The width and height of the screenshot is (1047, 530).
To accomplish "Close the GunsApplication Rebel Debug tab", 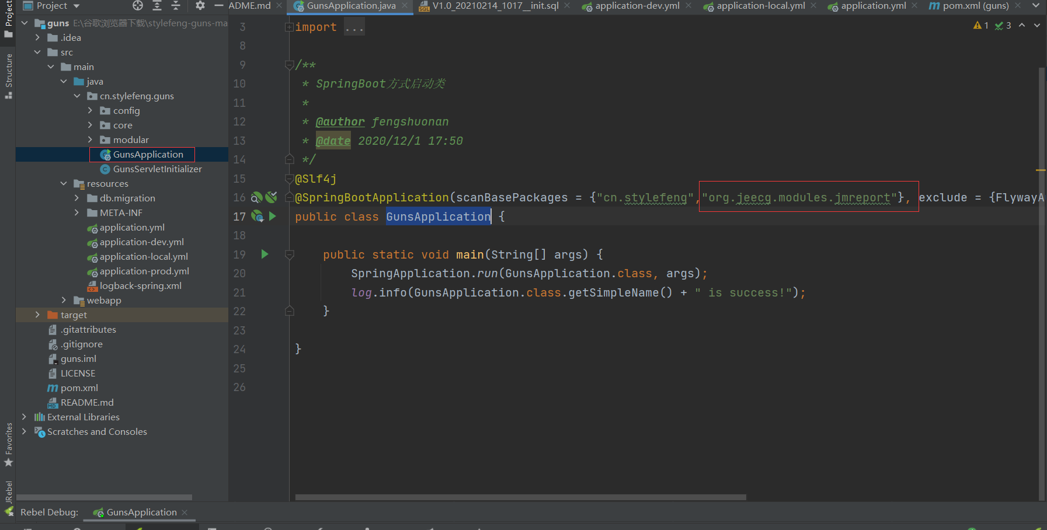I will (185, 512).
